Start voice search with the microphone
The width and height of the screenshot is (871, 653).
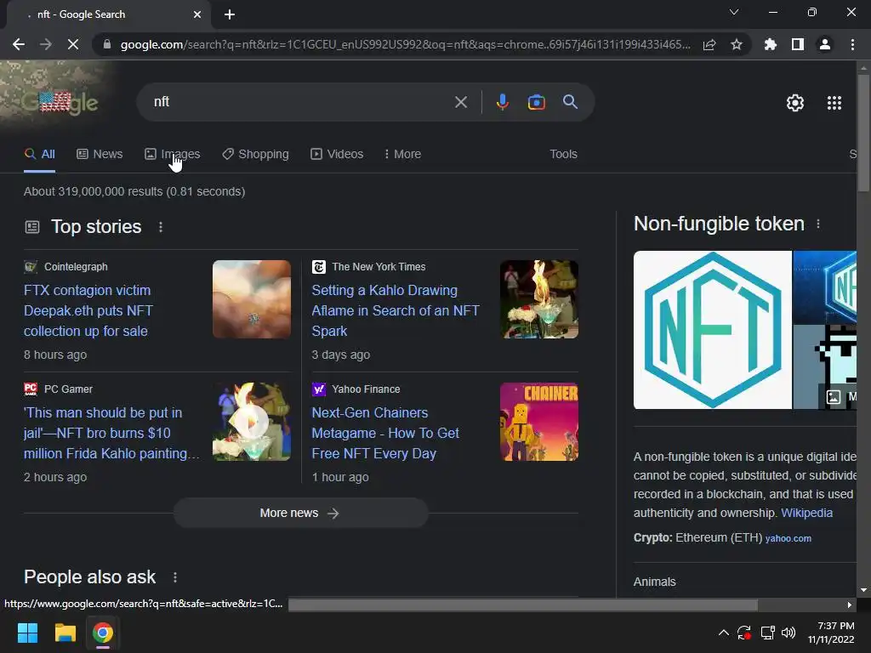point(502,102)
